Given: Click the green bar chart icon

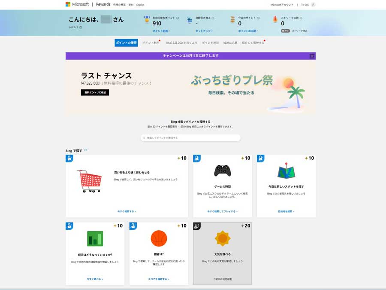Looking at the screenshot, I should coord(95,238).
